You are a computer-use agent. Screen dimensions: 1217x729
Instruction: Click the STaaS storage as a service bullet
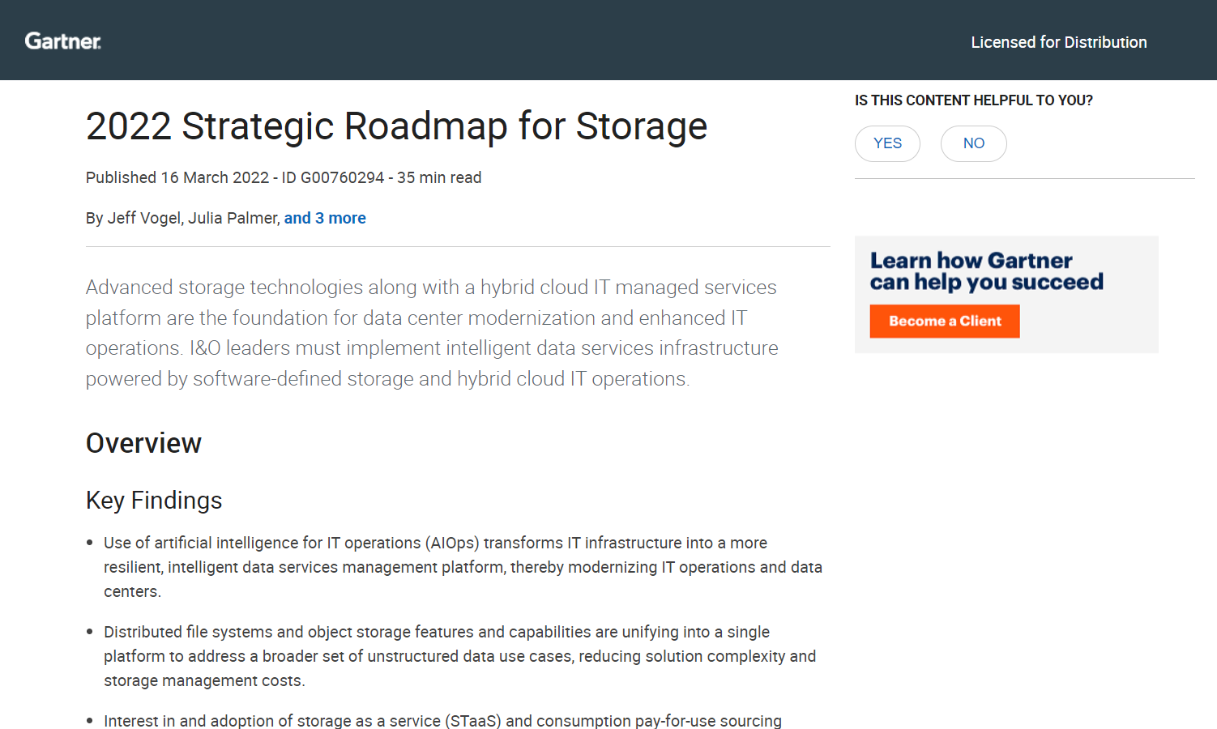click(x=442, y=720)
